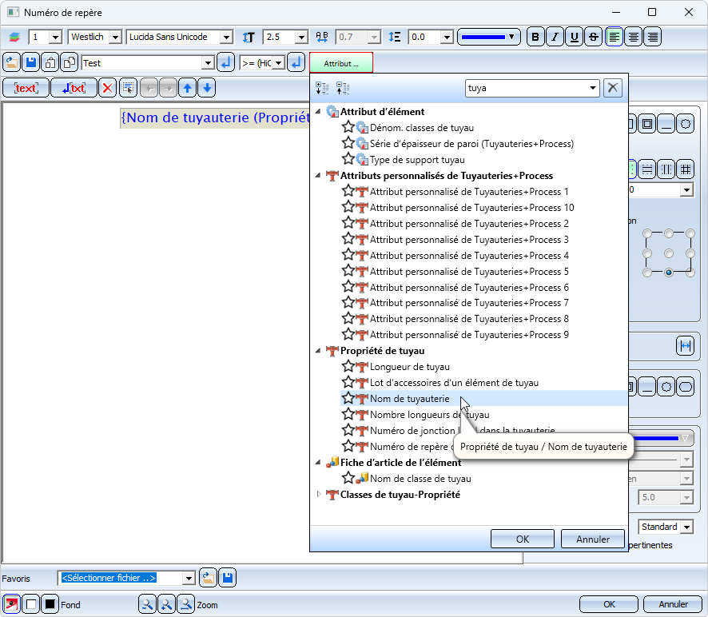Align text center
The width and height of the screenshot is (708, 617).
click(634, 37)
